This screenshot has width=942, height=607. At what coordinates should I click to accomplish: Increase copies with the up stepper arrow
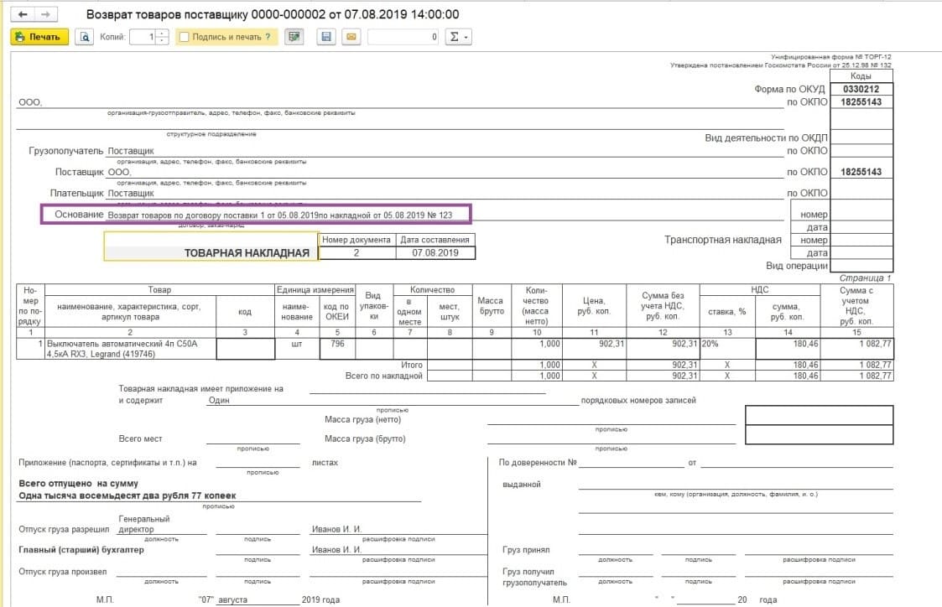[161, 34]
